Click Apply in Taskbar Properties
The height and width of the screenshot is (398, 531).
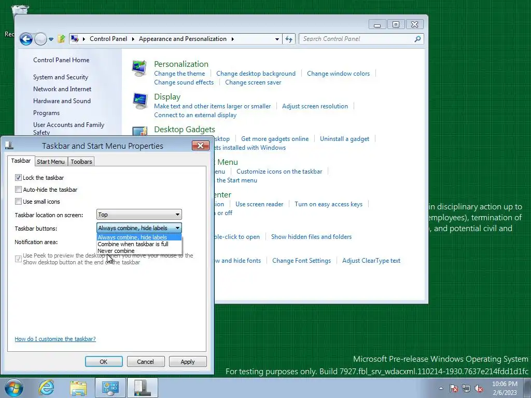point(188,361)
